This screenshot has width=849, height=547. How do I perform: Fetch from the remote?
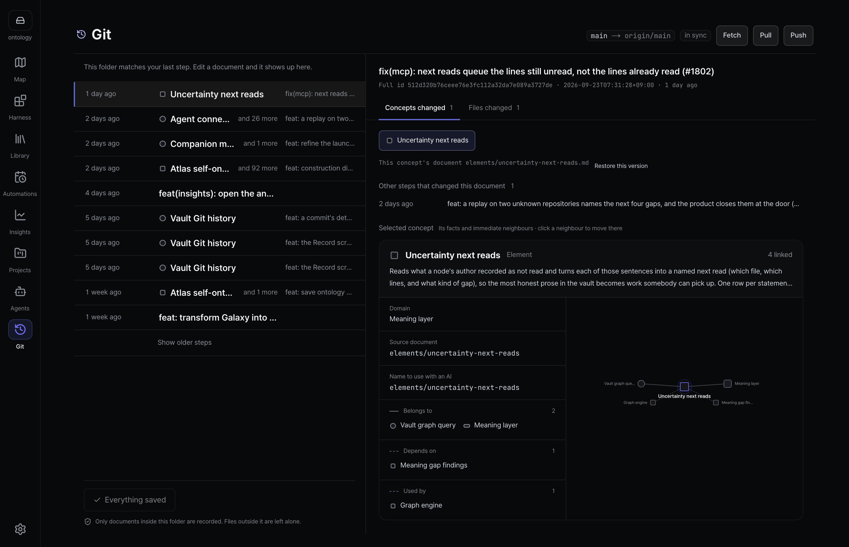(731, 36)
